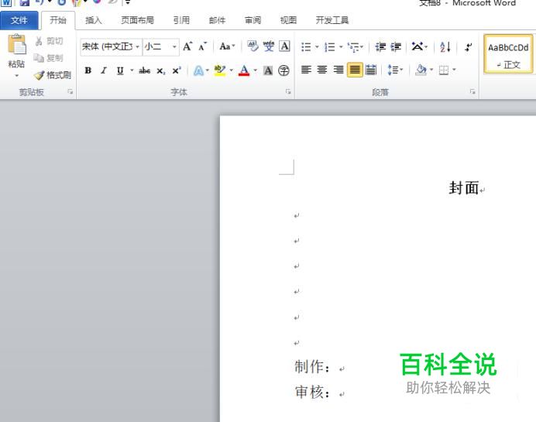Screen dimensions: 536x422
Task: Click the increase indent icon
Action: (396, 46)
